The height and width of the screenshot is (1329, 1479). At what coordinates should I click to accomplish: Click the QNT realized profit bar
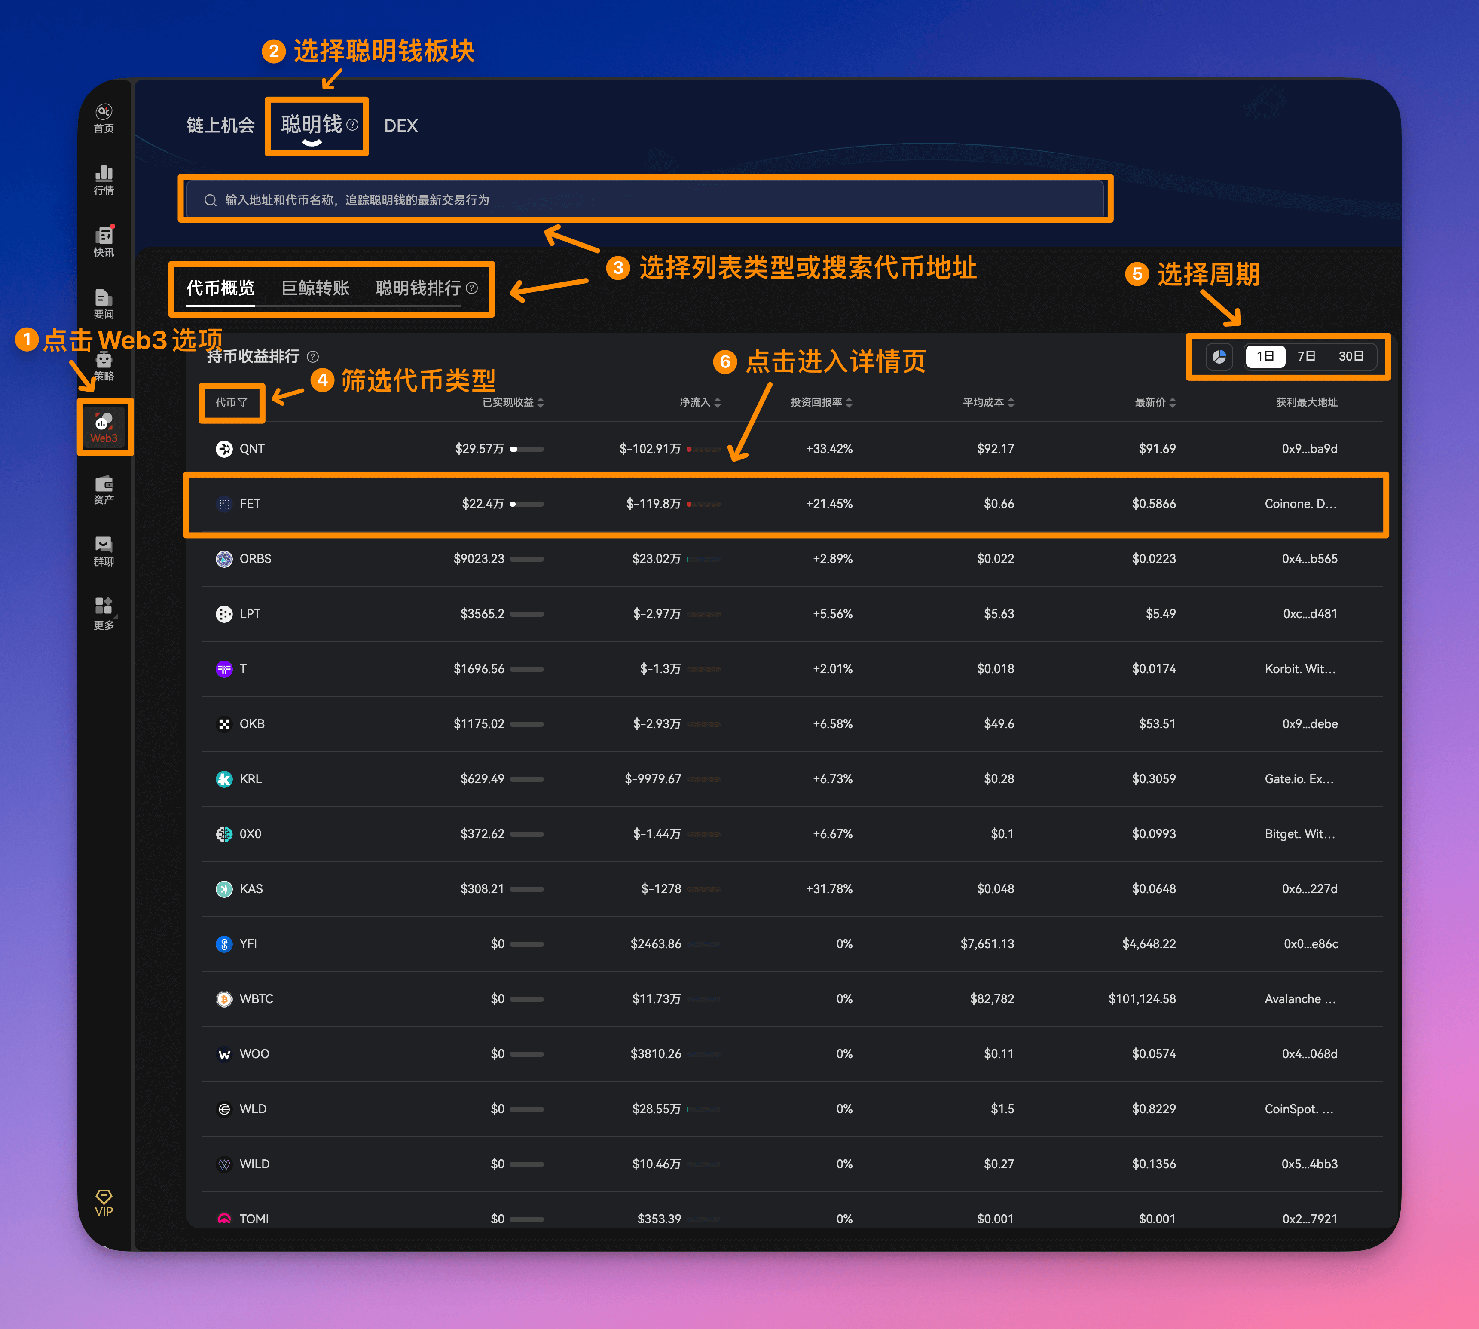(526, 449)
